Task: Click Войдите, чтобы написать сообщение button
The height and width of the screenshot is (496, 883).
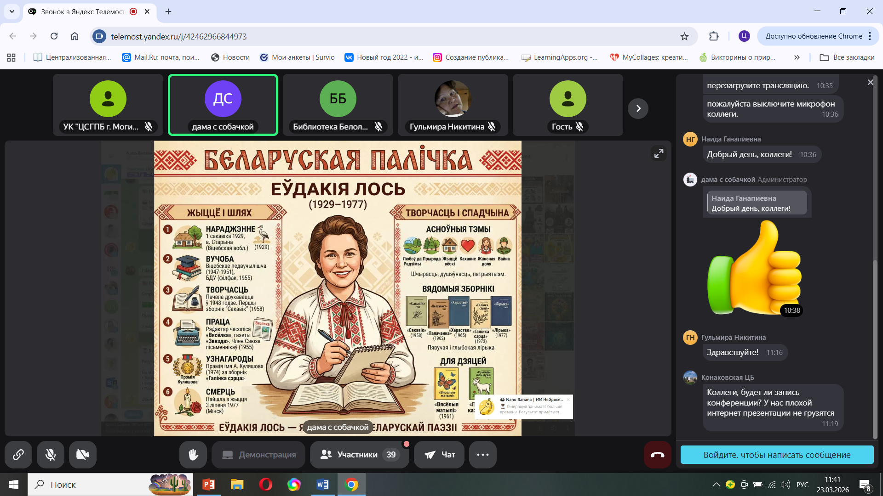Action: pyautogui.click(x=777, y=455)
